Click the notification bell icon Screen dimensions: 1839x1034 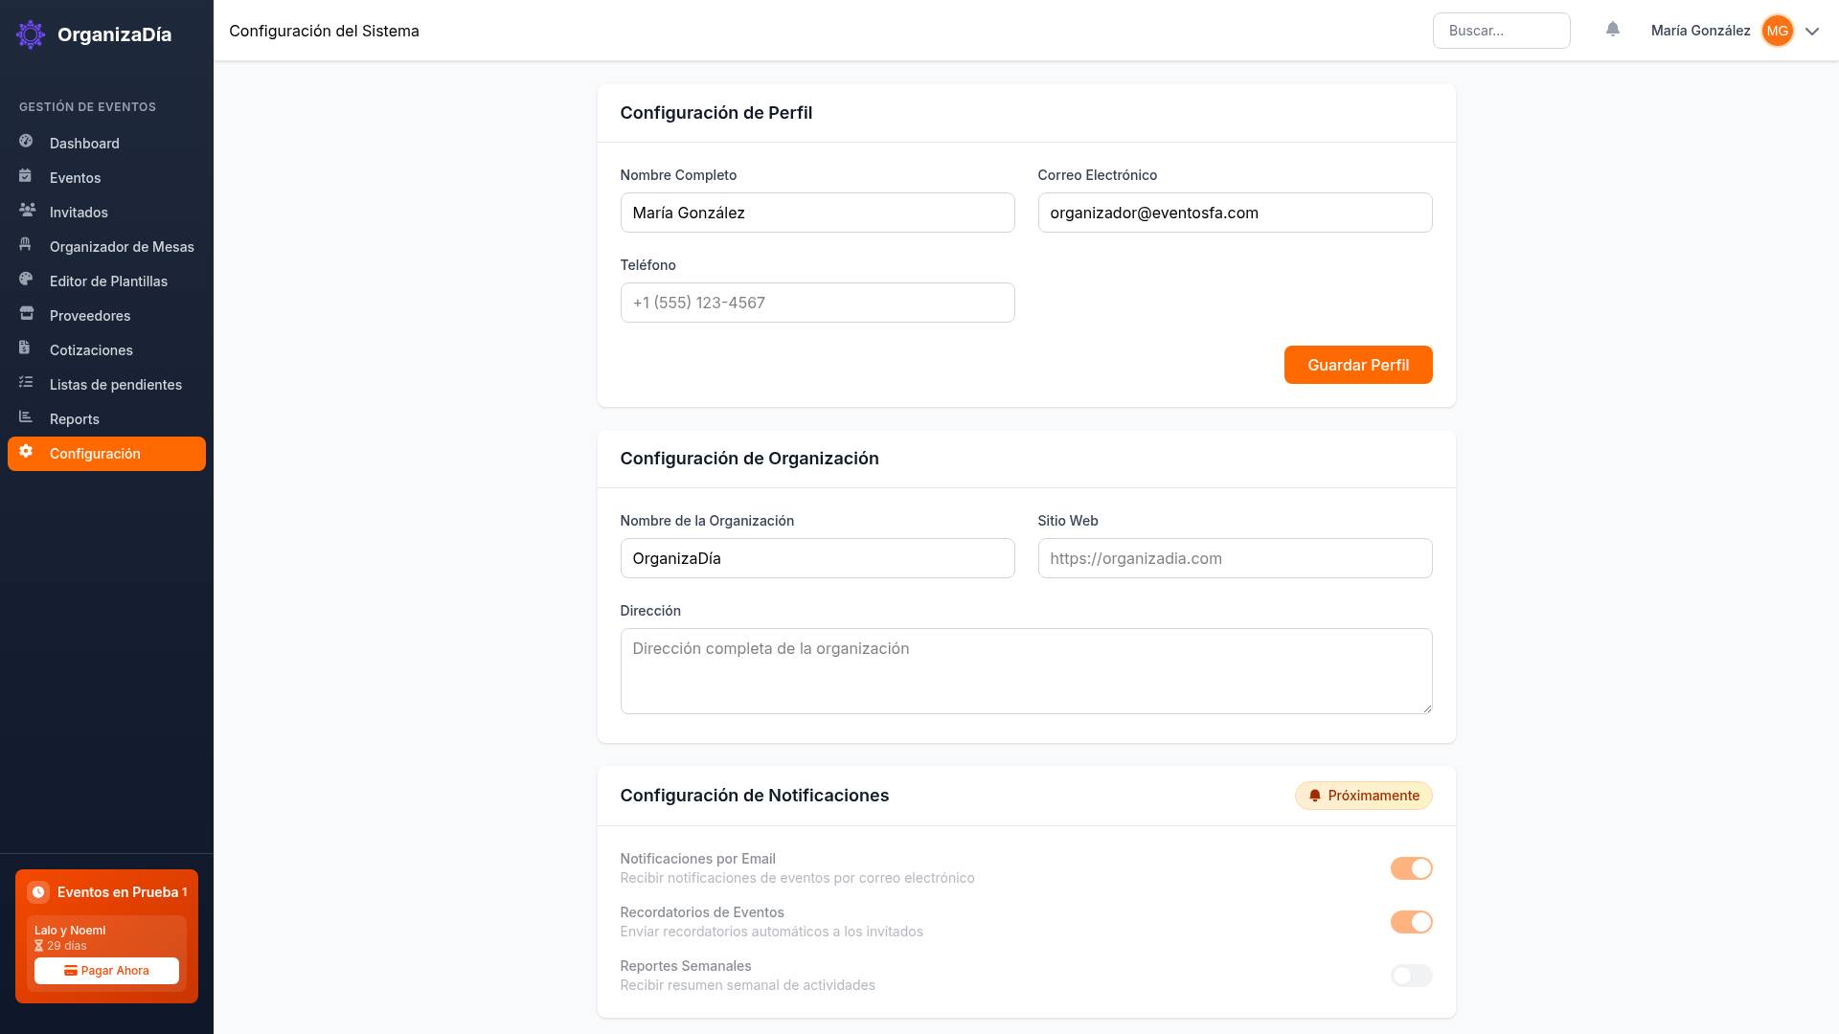click(1613, 30)
